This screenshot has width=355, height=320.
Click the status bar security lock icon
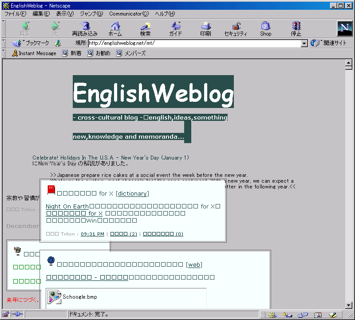[6, 314]
